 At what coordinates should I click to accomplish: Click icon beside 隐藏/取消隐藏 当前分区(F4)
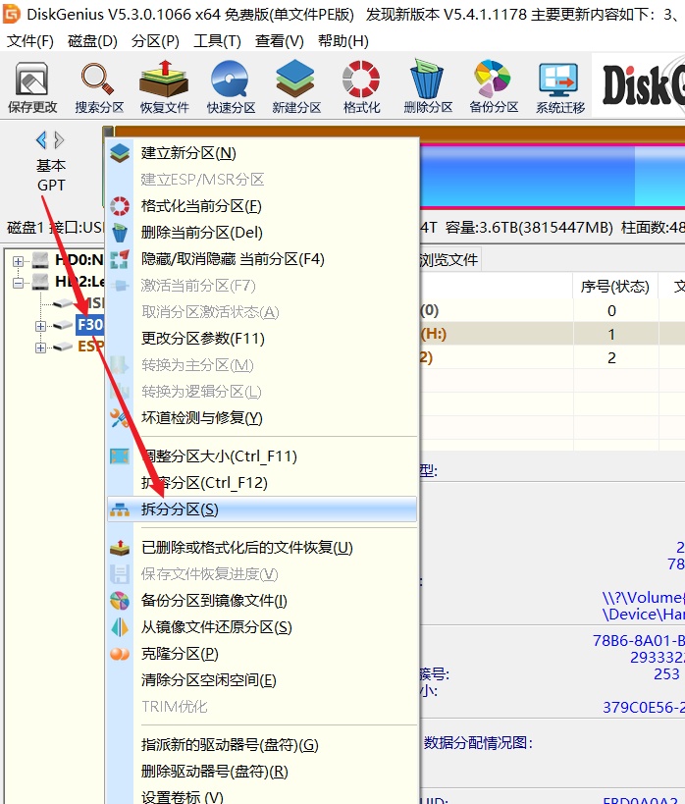click(120, 259)
